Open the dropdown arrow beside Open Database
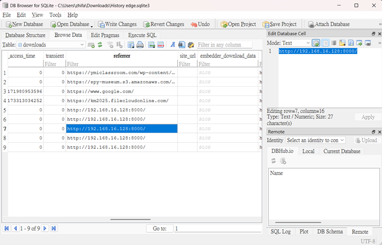Image resolution: width=382 pixels, height=245 pixels. coord(92,25)
